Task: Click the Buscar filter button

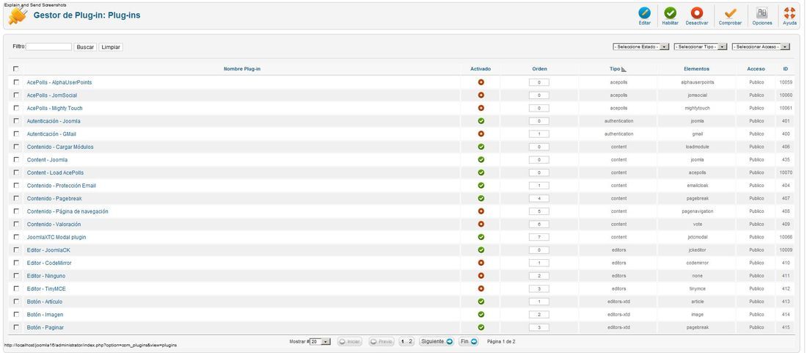Action: click(x=85, y=47)
